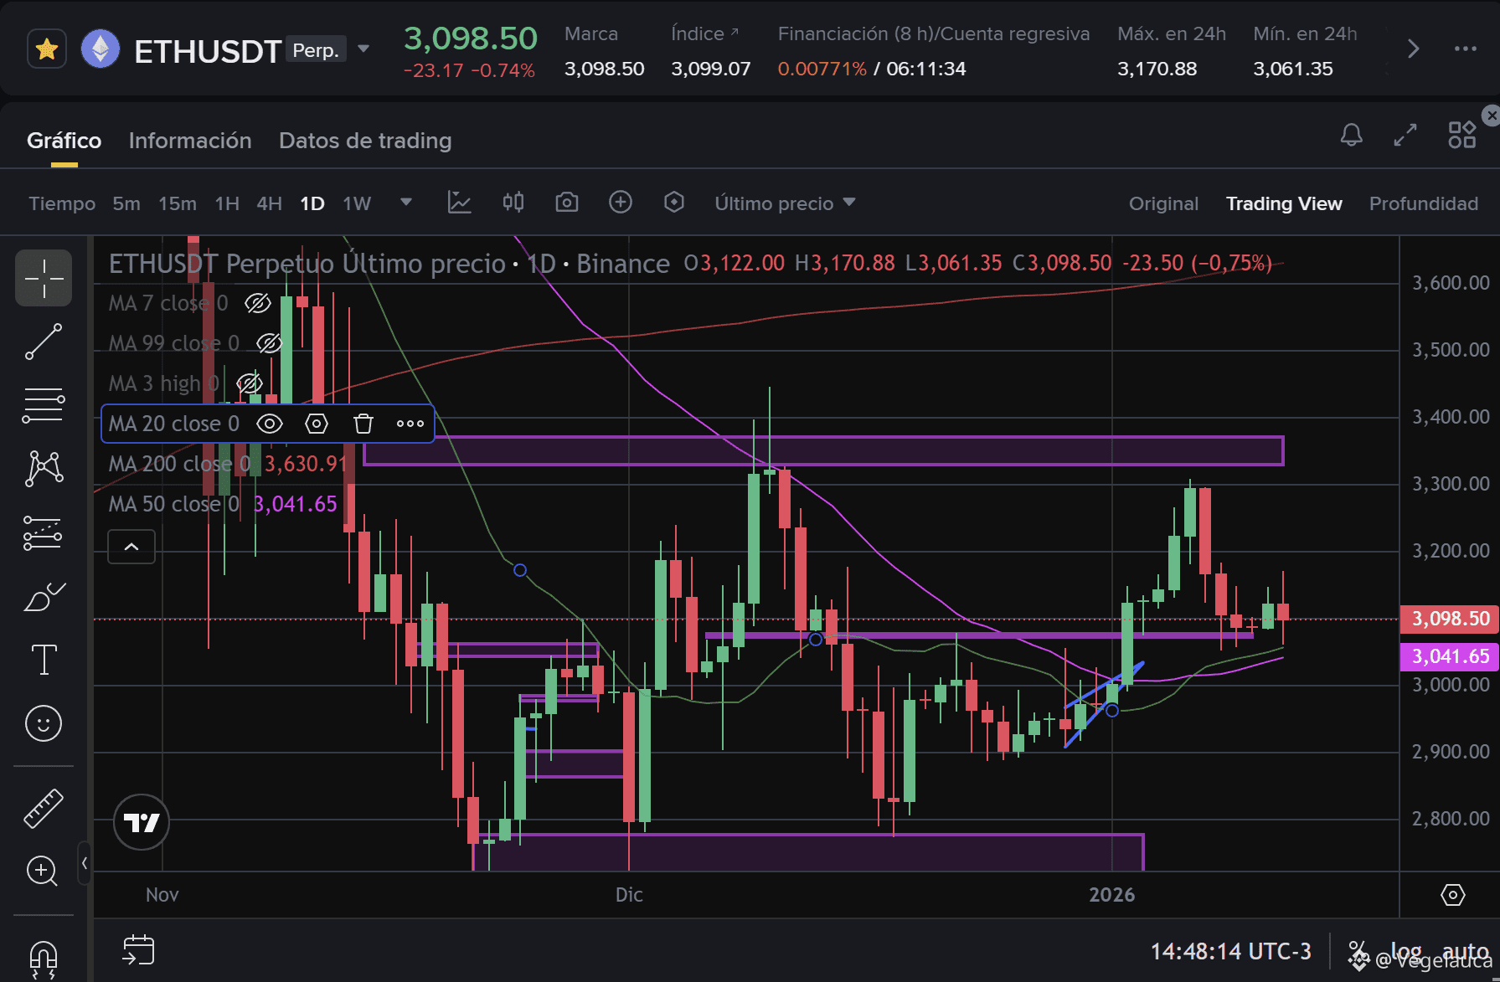The image size is (1500, 982).
Task: Select the ruler measure tool
Action: tap(44, 809)
